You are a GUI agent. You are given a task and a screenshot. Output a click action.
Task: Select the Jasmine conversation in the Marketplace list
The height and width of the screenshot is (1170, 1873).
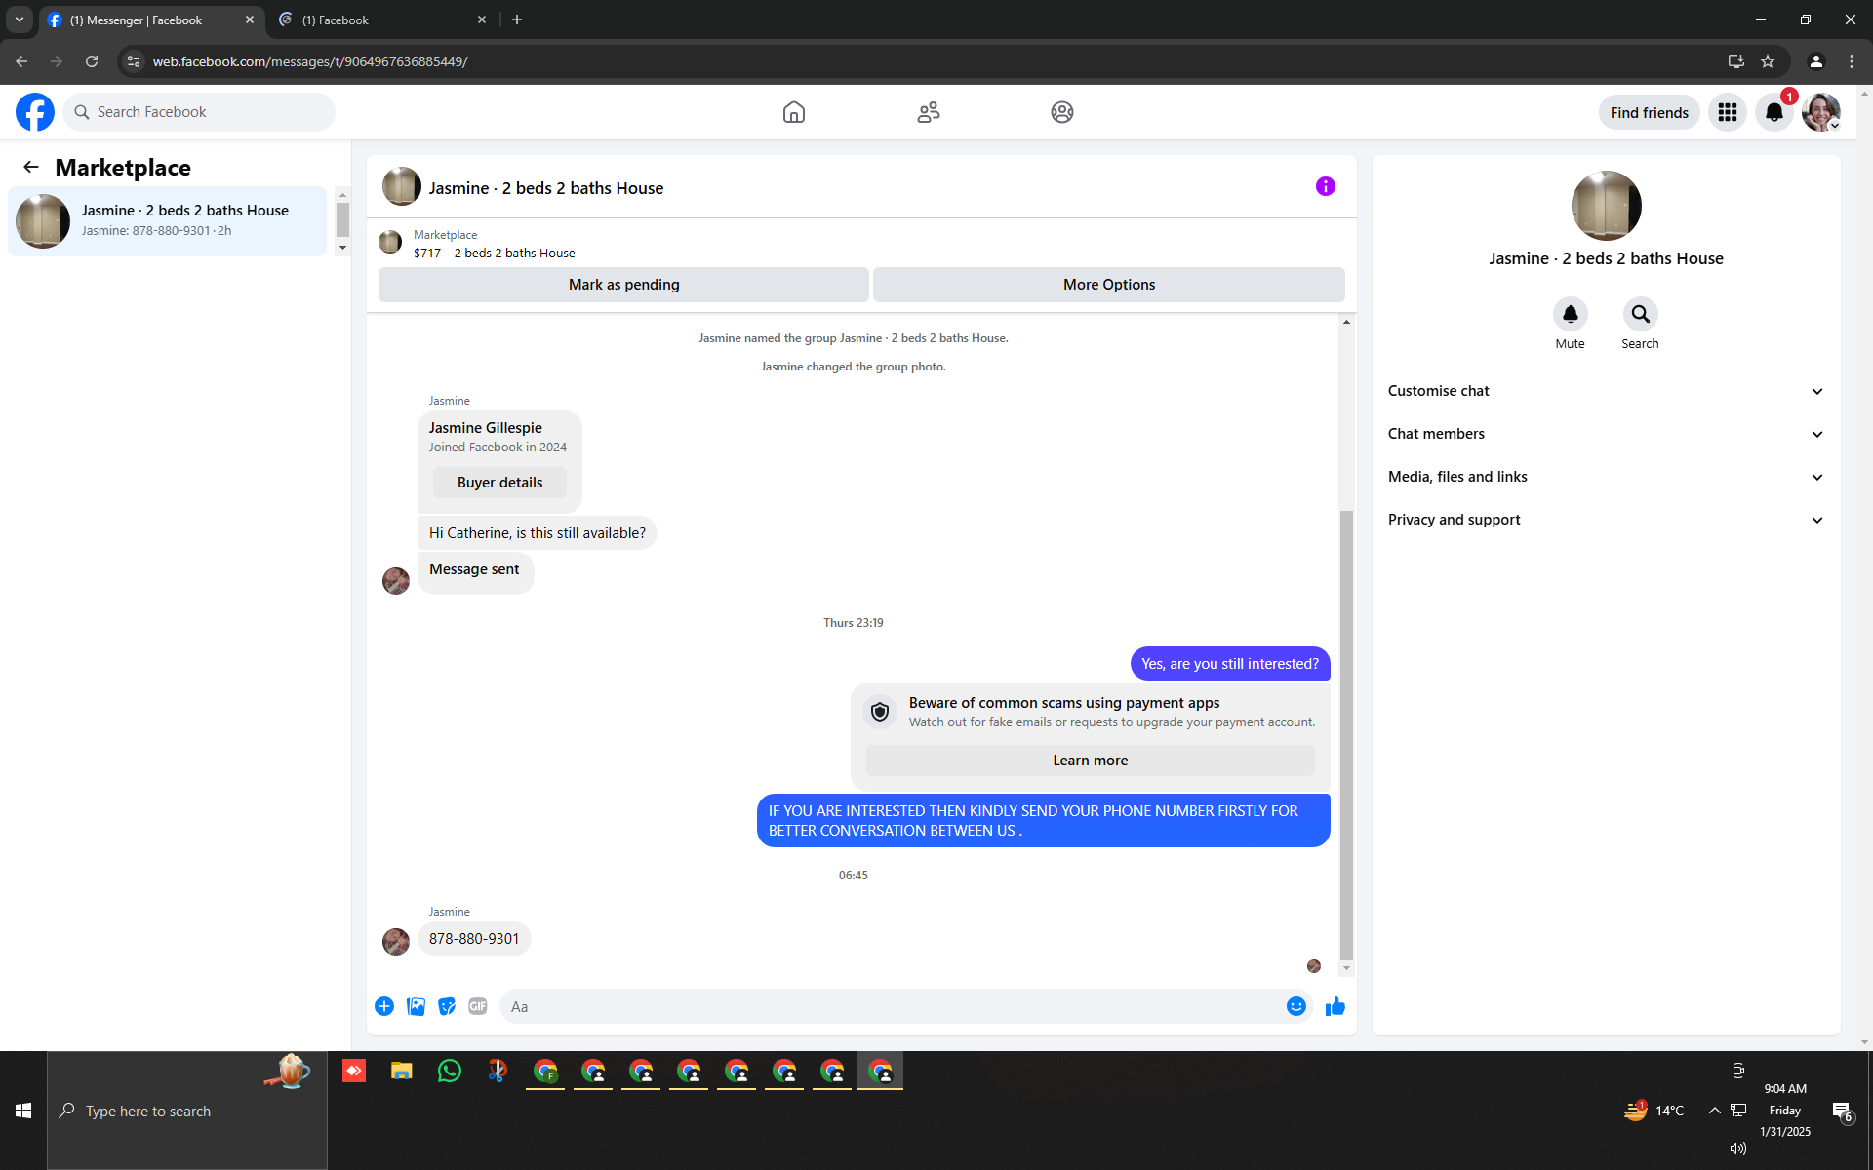pyautogui.click(x=167, y=221)
